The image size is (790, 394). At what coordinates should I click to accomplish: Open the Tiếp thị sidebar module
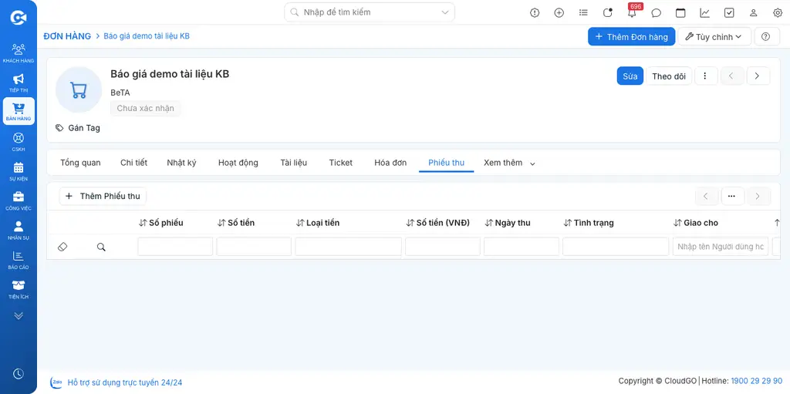19,83
